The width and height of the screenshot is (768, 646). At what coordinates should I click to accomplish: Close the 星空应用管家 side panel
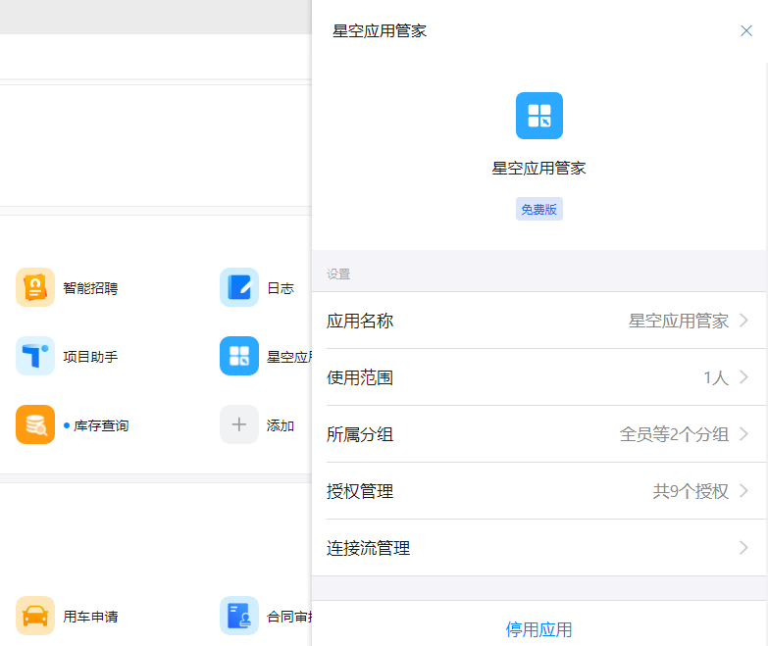[x=746, y=31]
